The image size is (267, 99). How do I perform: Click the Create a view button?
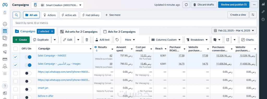coord(238,15)
